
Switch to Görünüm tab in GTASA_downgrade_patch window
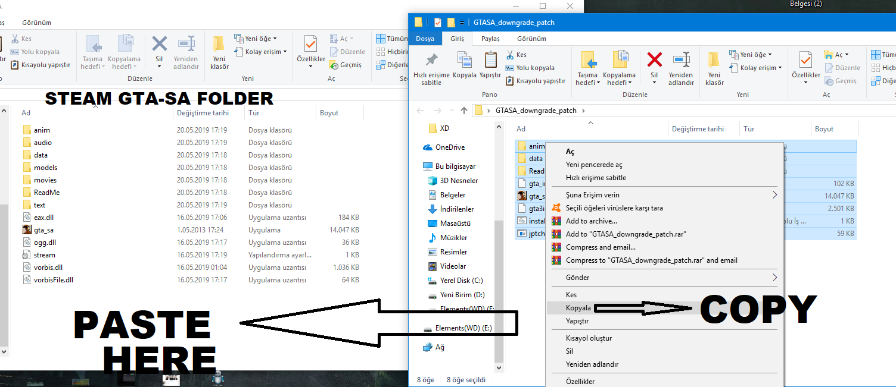[x=531, y=39]
